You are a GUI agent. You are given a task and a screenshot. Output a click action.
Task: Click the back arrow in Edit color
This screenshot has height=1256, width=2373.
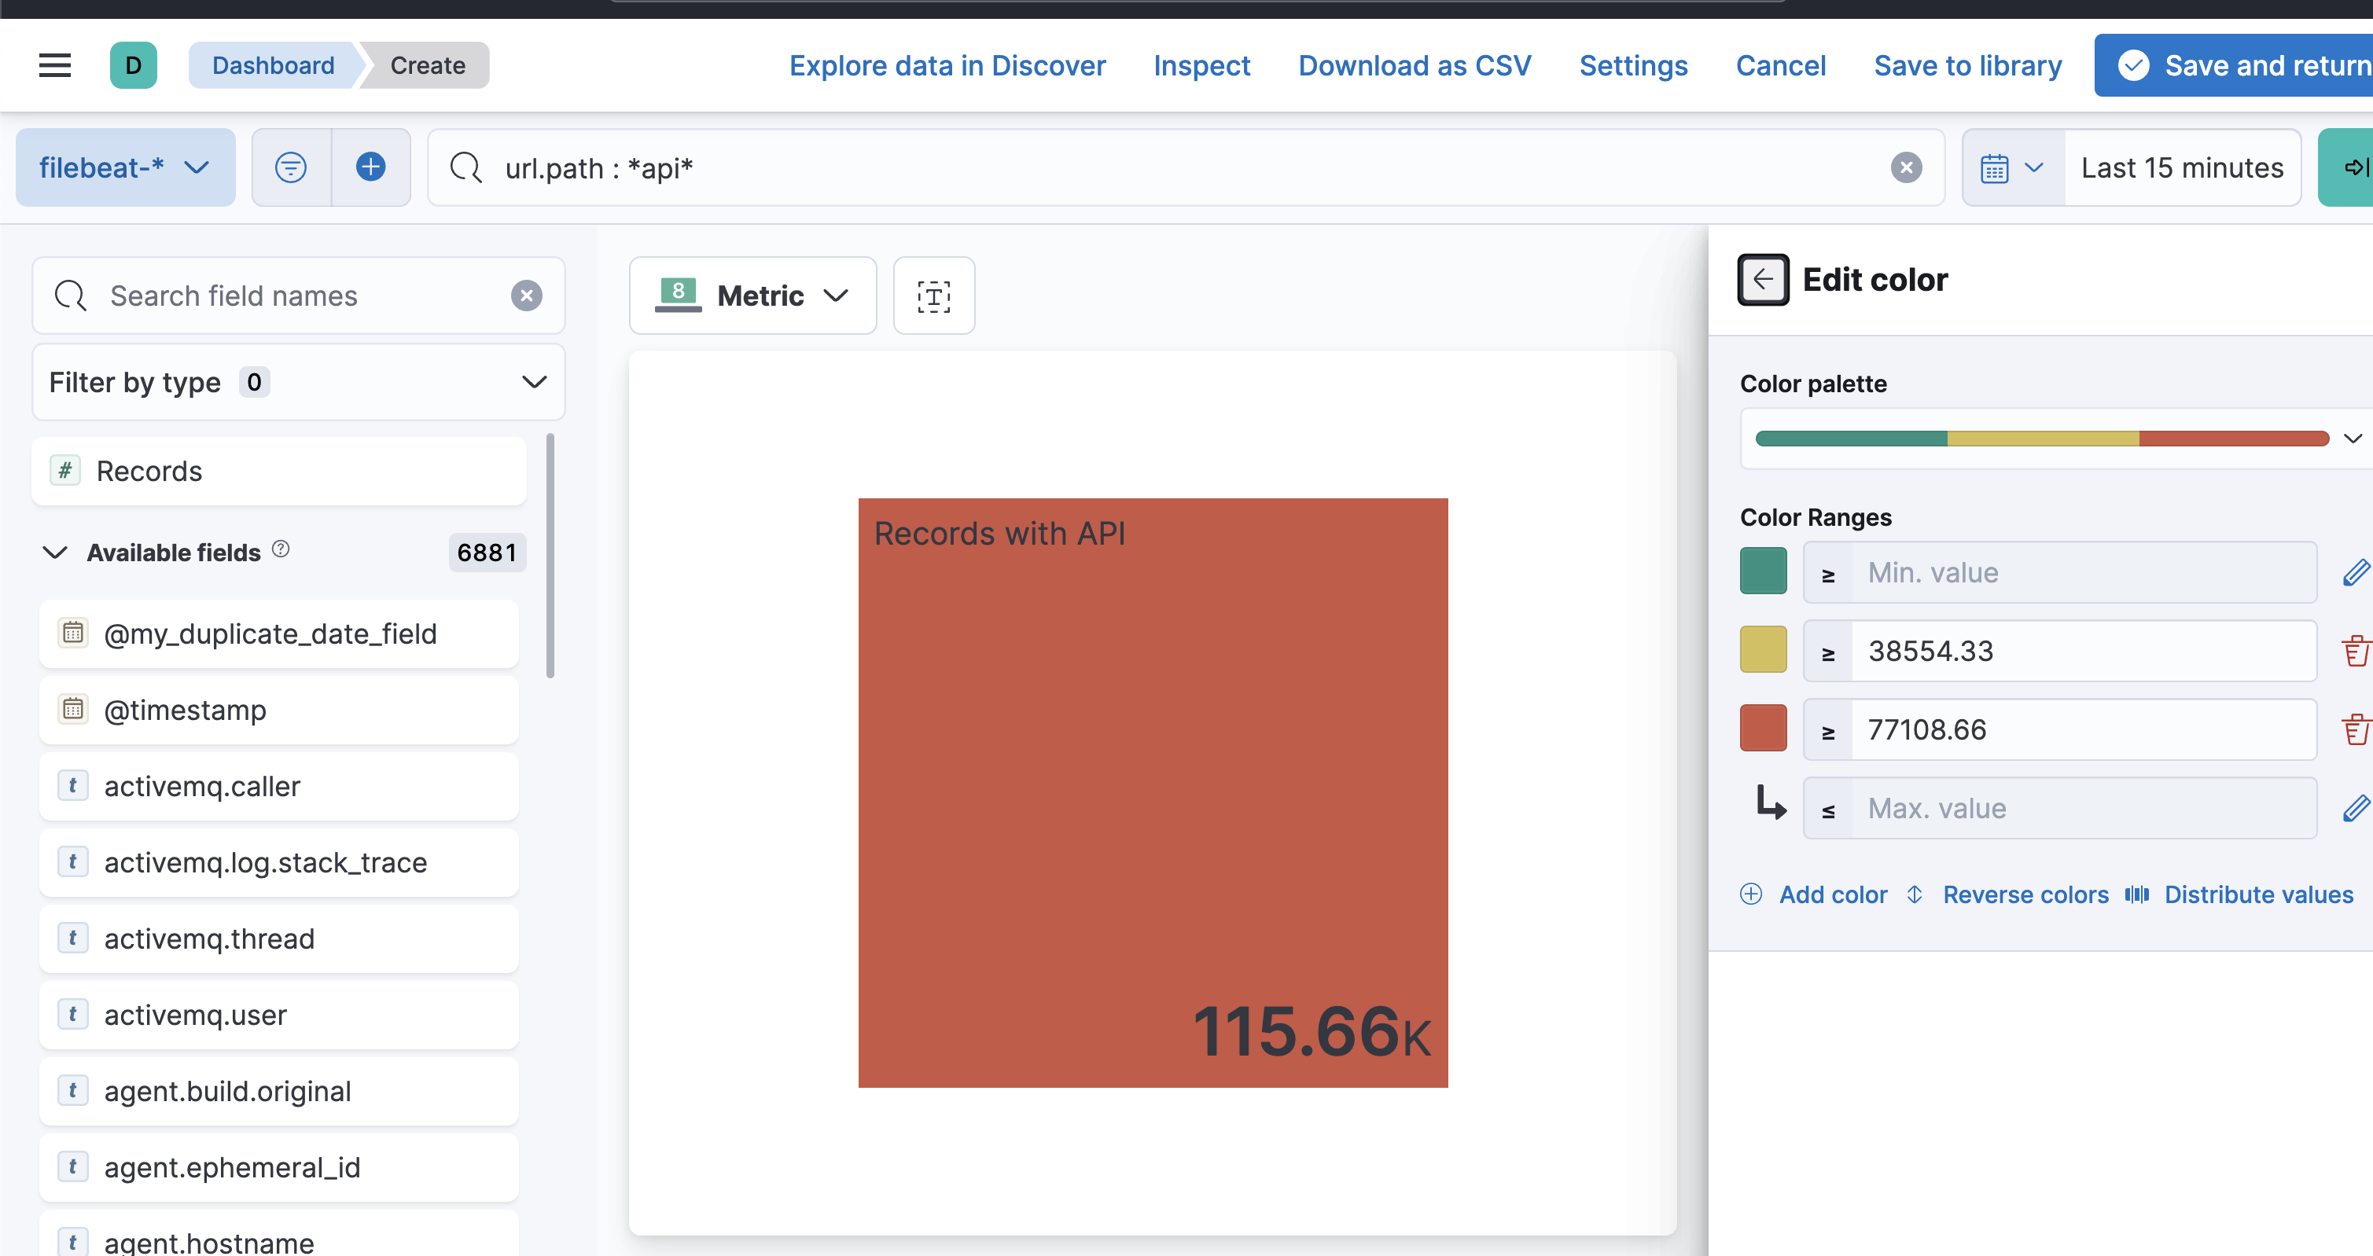[x=1763, y=280]
